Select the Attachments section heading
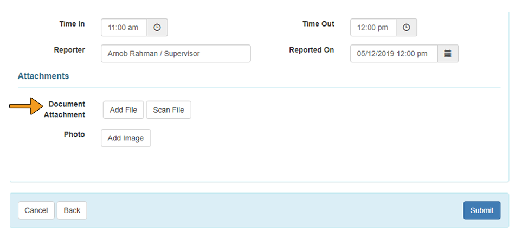Image resolution: width=515 pixels, height=244 pixels. point(43,76)
